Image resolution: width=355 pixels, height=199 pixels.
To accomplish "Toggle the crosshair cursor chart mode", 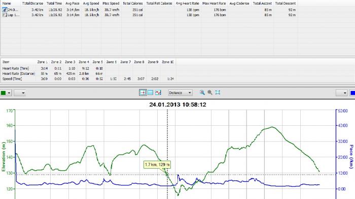I will pos(143,92).
